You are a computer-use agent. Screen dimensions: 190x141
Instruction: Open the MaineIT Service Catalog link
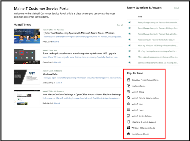pyautogui.click(x=142, y=116)
